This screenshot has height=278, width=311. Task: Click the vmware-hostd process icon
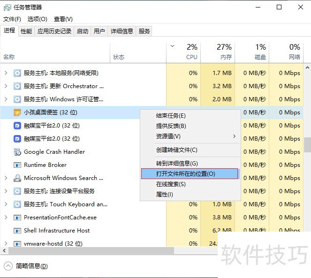click(x=17, y=243)
